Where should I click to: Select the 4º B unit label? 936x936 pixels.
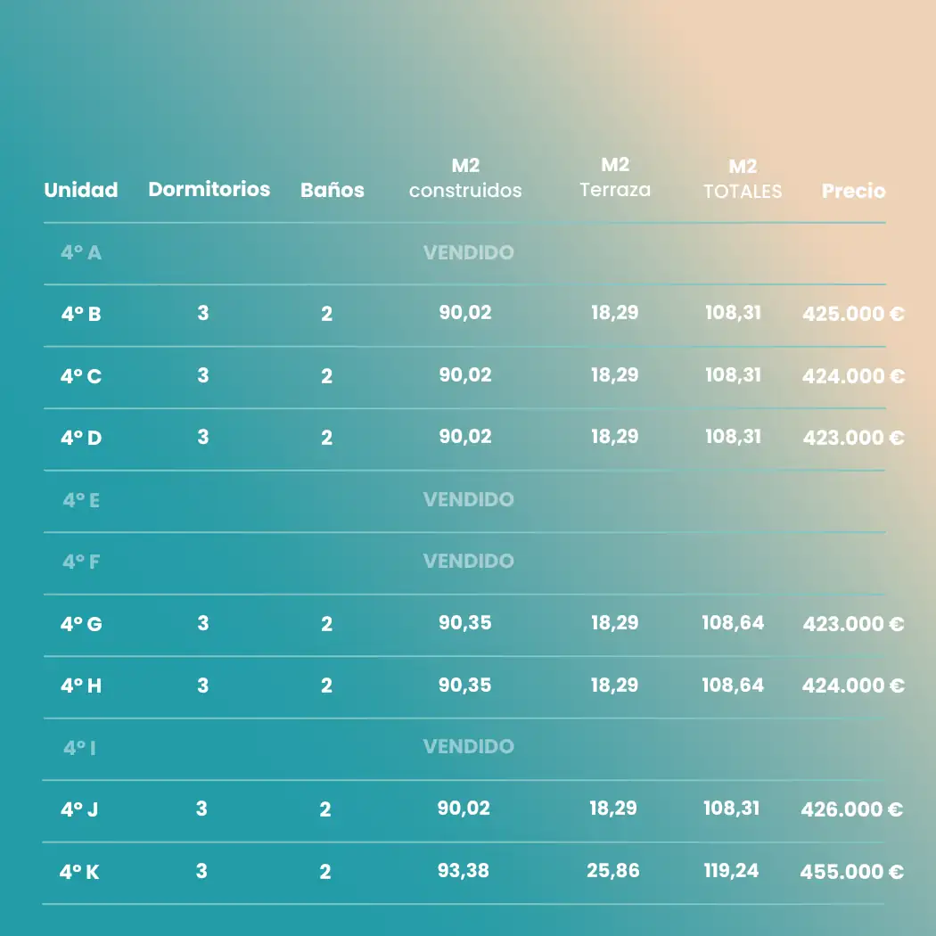pos(80,314)
